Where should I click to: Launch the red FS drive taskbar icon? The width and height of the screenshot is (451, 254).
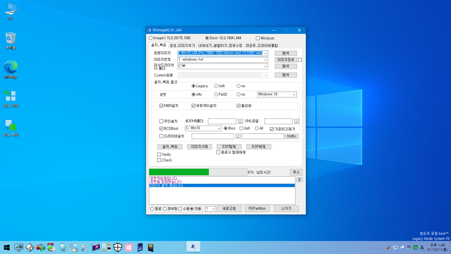coord(52,248)
